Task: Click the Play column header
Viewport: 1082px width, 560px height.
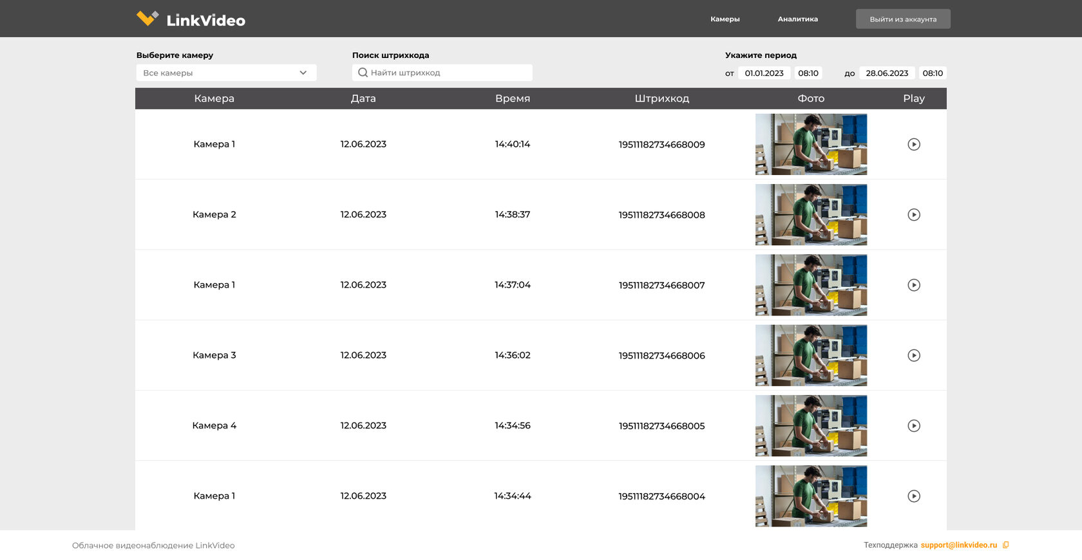Action: [x=914, y=98]
